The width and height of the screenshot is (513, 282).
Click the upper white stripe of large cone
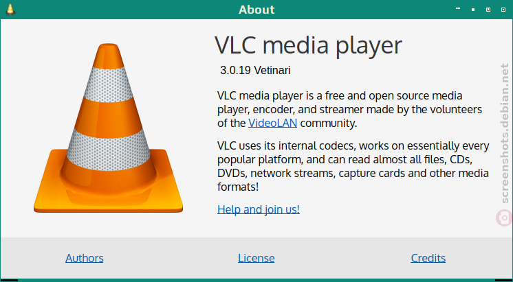pyautogui.click(x=108, y=84)
